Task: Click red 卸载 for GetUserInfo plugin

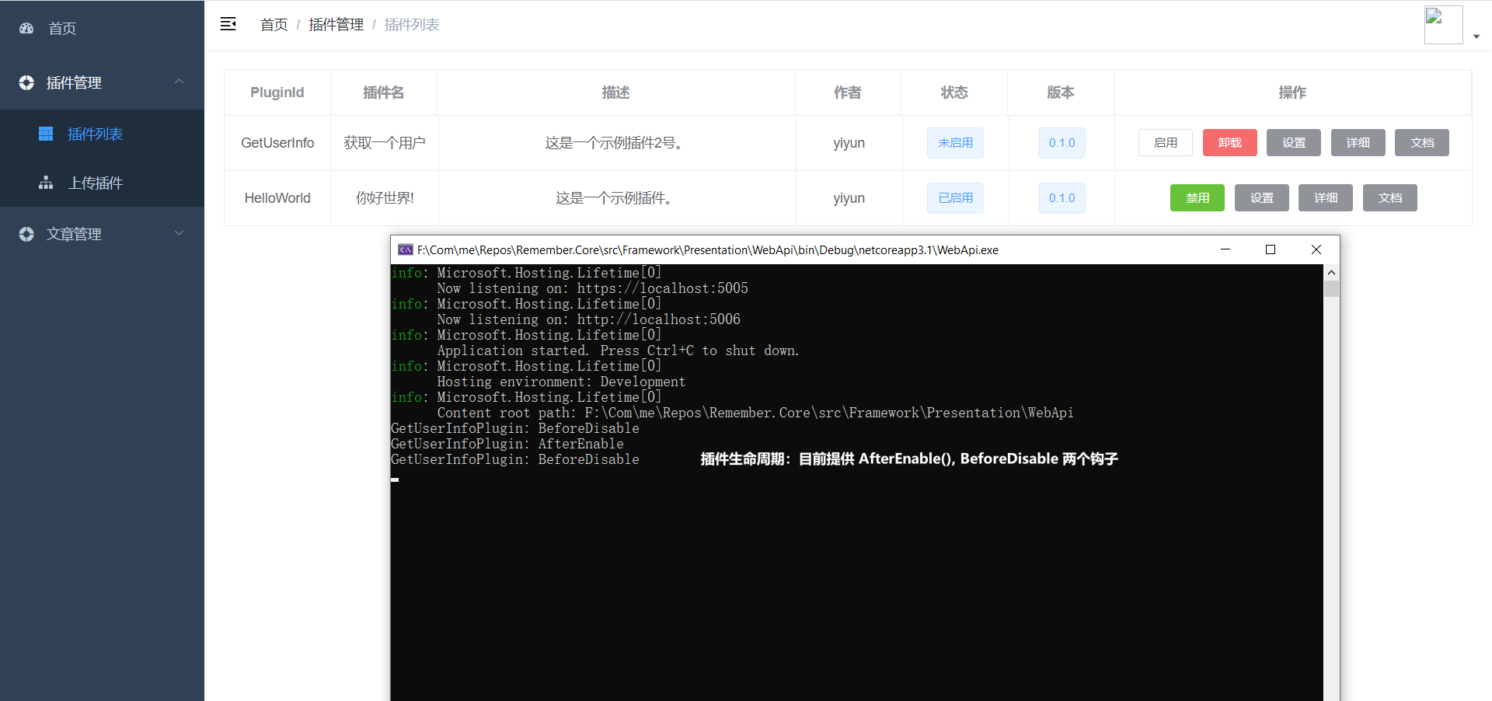Action: (1229, 142)
